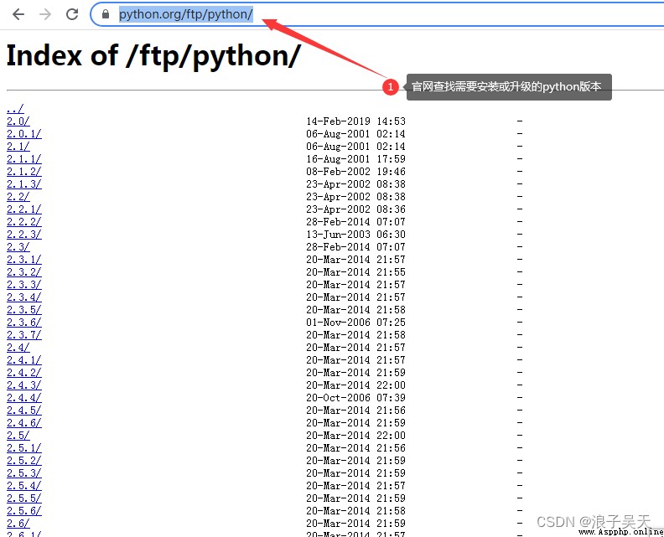Open the 2.4.6/ directory link
This screenshot has height=537, width=664.
[24, 423]
